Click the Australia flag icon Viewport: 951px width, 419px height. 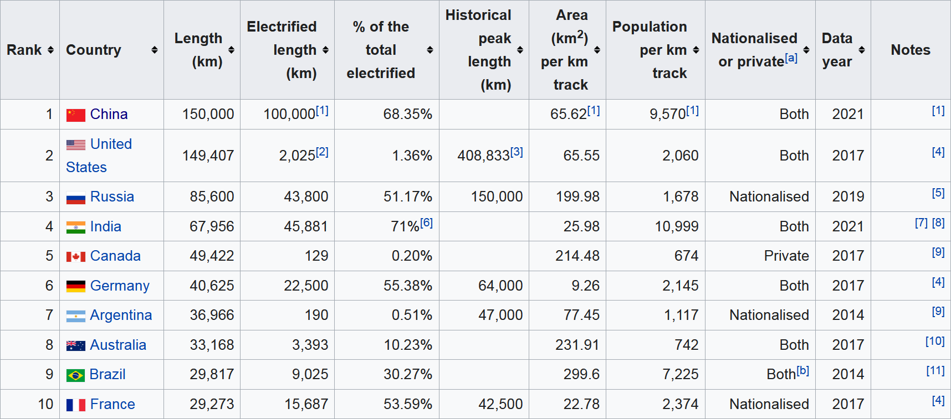click(x=76, y=346)
